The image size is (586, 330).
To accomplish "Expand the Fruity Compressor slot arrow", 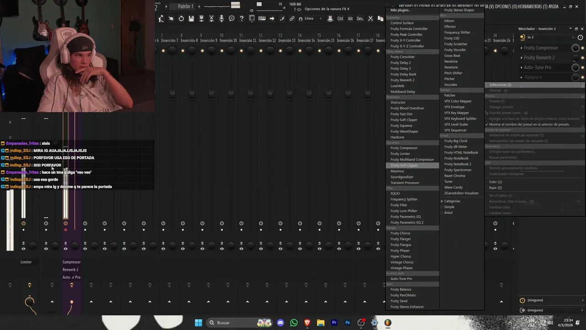I will (x=521, y=48).
